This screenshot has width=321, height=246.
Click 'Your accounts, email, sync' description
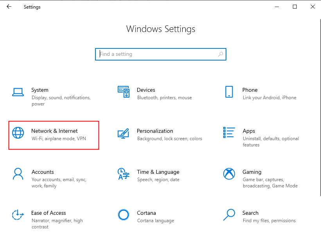59,183
